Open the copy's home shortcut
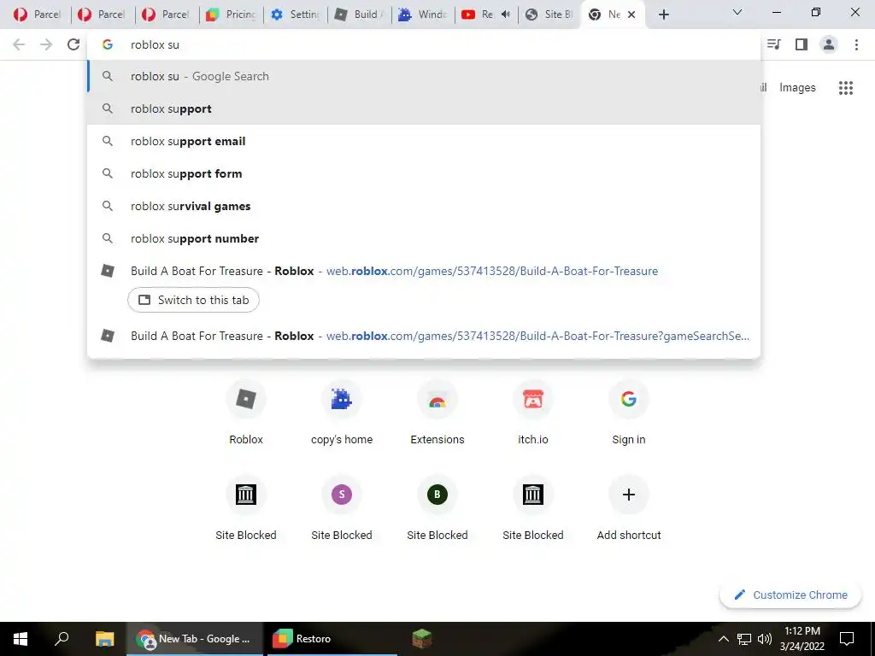This screenshot has height=656, width=875. [342, 413]
